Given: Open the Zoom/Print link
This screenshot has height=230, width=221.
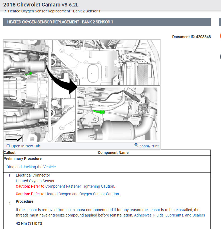Looking at the screenshot, I should click(x=149, y=146).
